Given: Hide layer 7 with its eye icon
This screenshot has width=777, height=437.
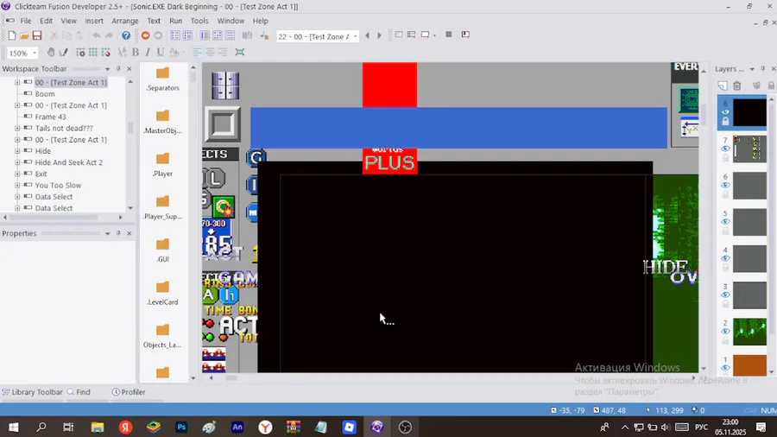Looking at the screenshot, I should (725, 149).
